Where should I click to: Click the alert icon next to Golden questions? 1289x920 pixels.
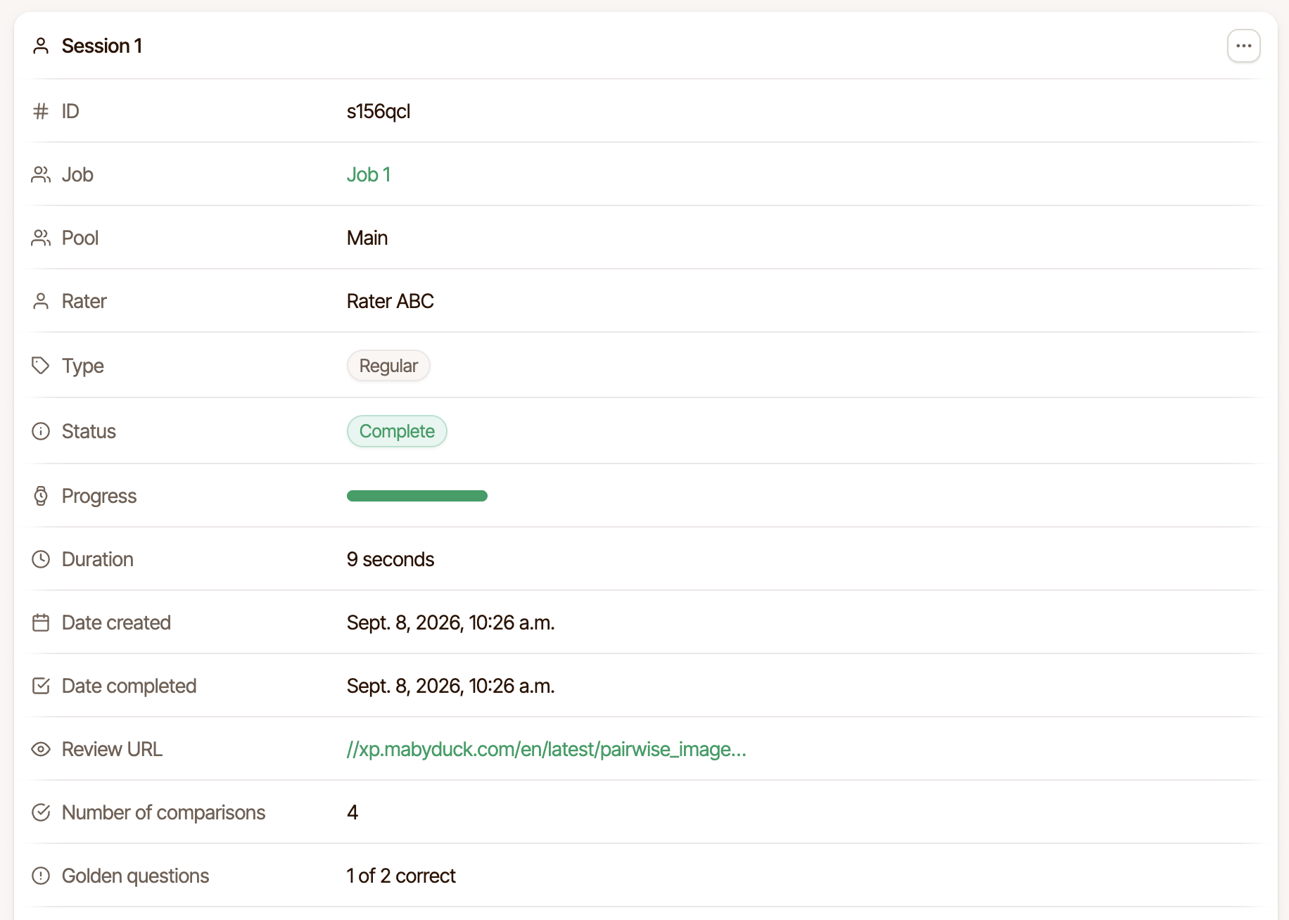pos(41,876)
